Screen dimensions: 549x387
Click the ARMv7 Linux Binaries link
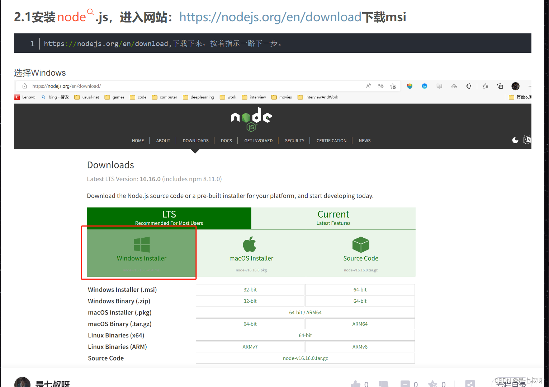250,347
